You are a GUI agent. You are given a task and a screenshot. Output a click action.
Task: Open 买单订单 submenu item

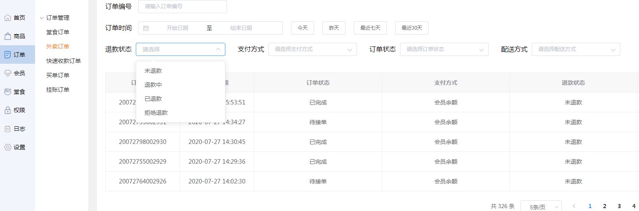(x=58, y=75)
